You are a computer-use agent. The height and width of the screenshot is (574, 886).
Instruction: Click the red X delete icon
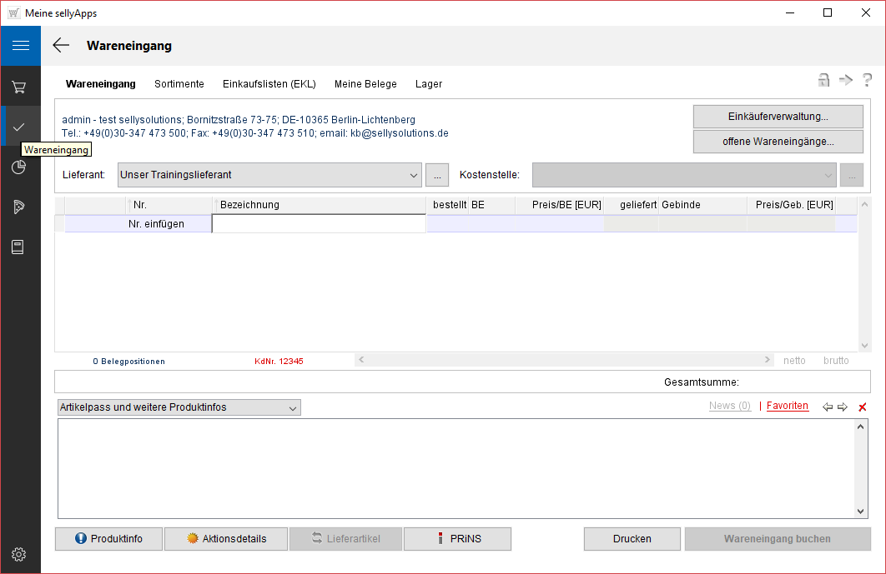[x=863, y=407]
